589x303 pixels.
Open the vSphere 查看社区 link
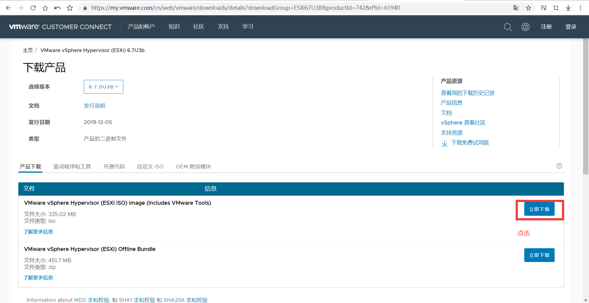click(463, 123)
